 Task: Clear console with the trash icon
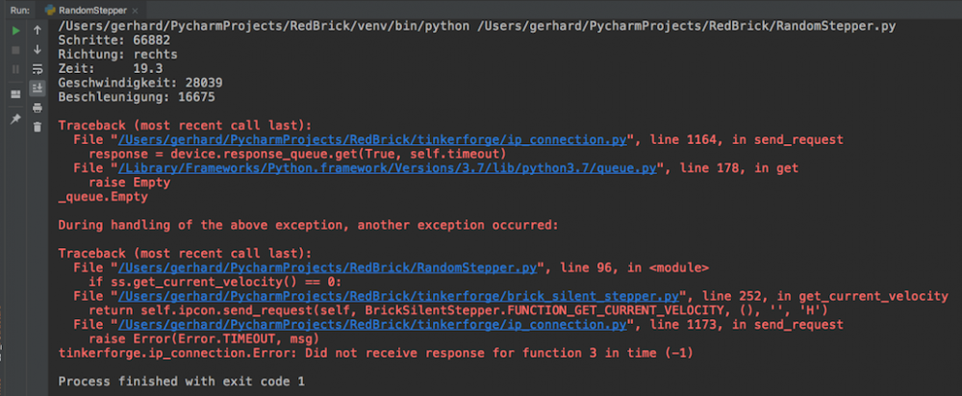pos(38,127)
